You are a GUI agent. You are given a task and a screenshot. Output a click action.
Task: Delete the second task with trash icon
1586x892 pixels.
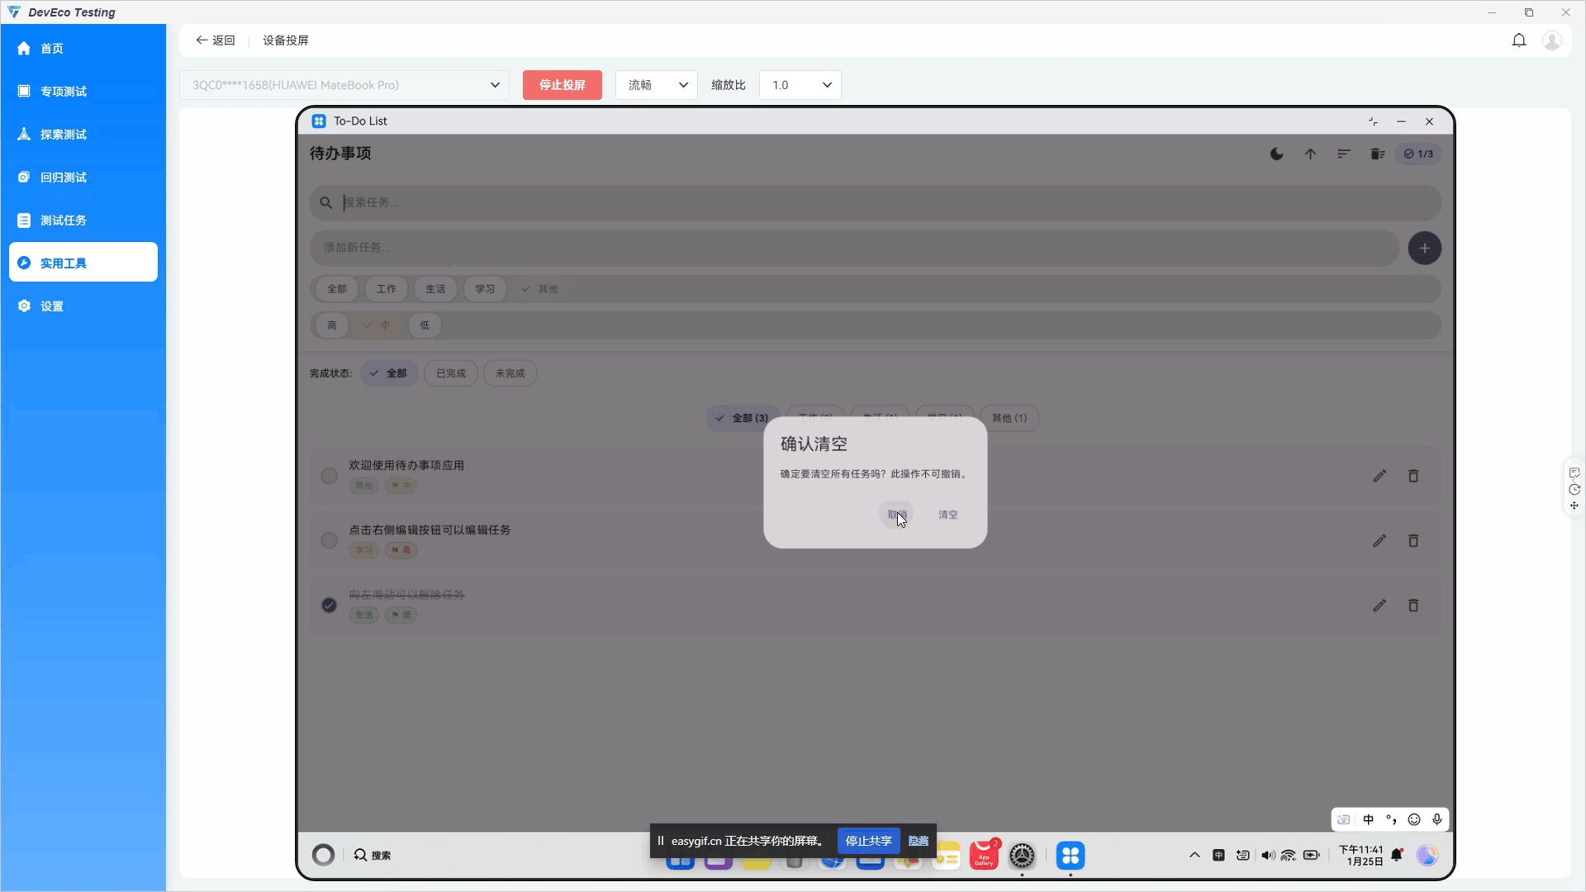point(1413,541)
